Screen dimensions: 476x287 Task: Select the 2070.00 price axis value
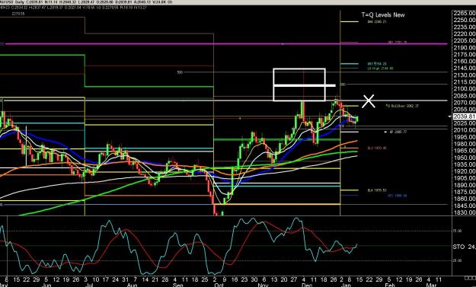coord(465,103)
